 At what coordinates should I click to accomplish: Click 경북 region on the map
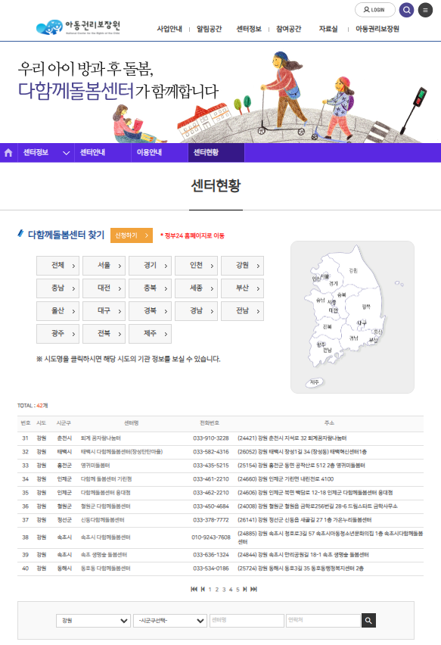coord(366,307)
